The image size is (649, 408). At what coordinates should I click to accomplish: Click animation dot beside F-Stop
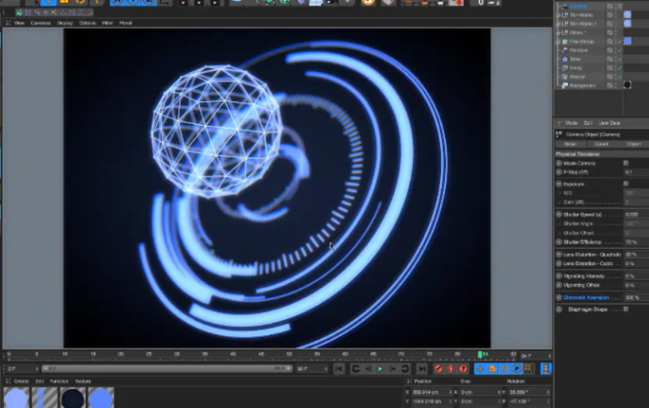coord(558,172)
